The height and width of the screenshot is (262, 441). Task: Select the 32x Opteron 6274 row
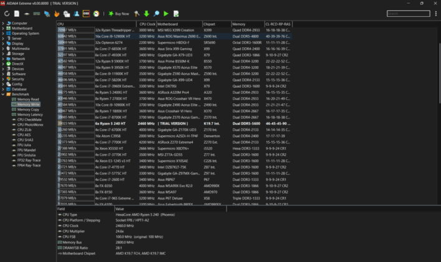pyautogui.click(x=175, y=42)
